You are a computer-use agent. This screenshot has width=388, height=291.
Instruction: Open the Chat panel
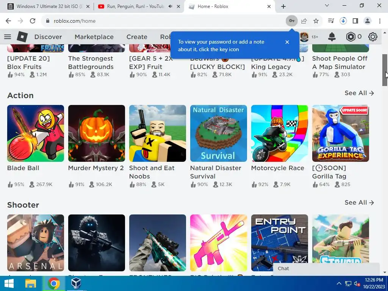pos(326,269)
